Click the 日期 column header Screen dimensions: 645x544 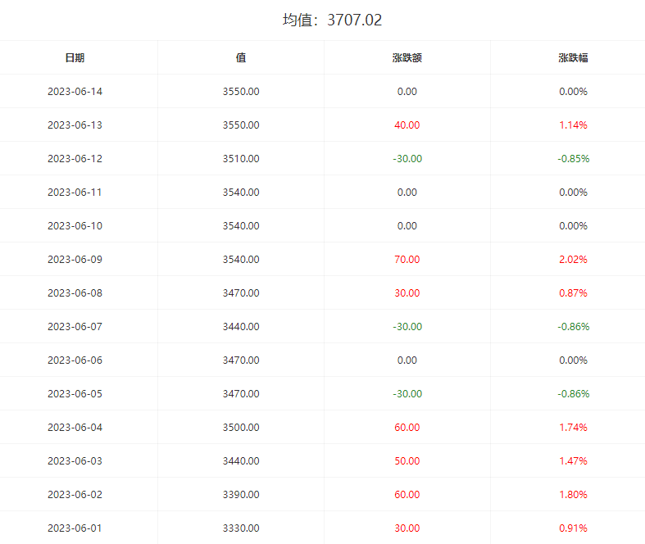(75, 58)
